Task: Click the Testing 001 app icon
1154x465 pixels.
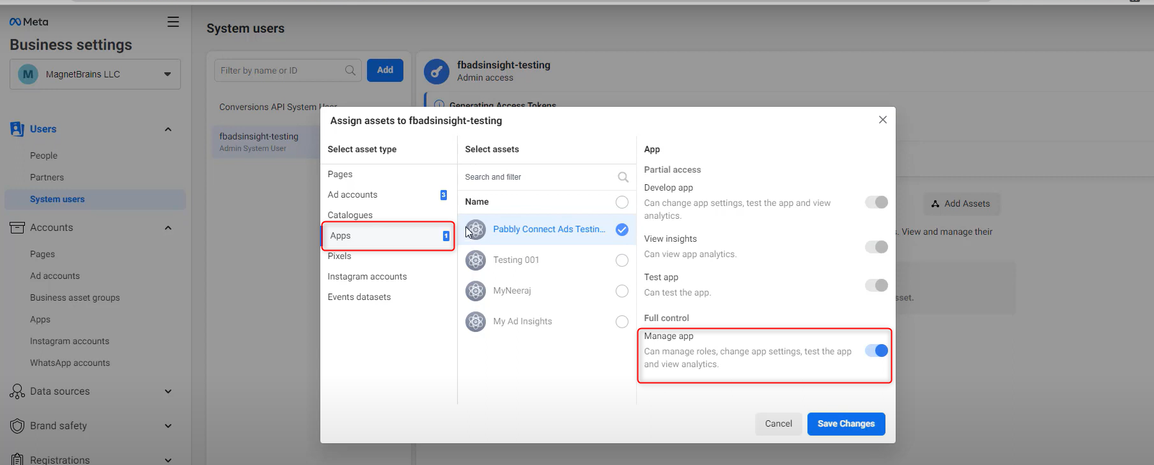Action: (476, 260)
